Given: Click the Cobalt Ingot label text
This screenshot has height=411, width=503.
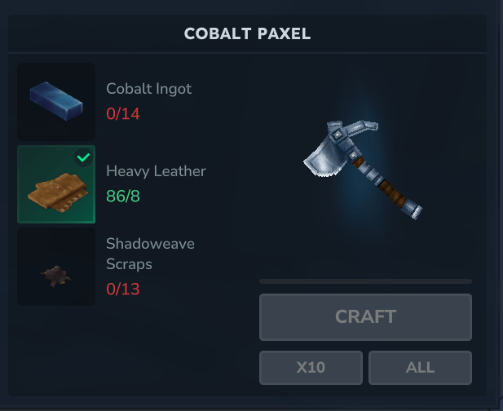Looking at the screenshot, I should [149, 89].
